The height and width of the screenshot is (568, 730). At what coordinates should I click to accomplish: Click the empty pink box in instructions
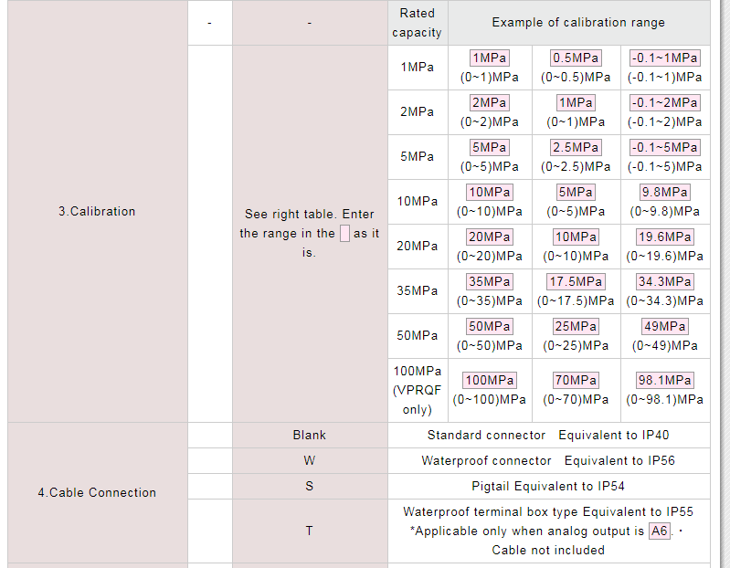click(x=344, y=233)
